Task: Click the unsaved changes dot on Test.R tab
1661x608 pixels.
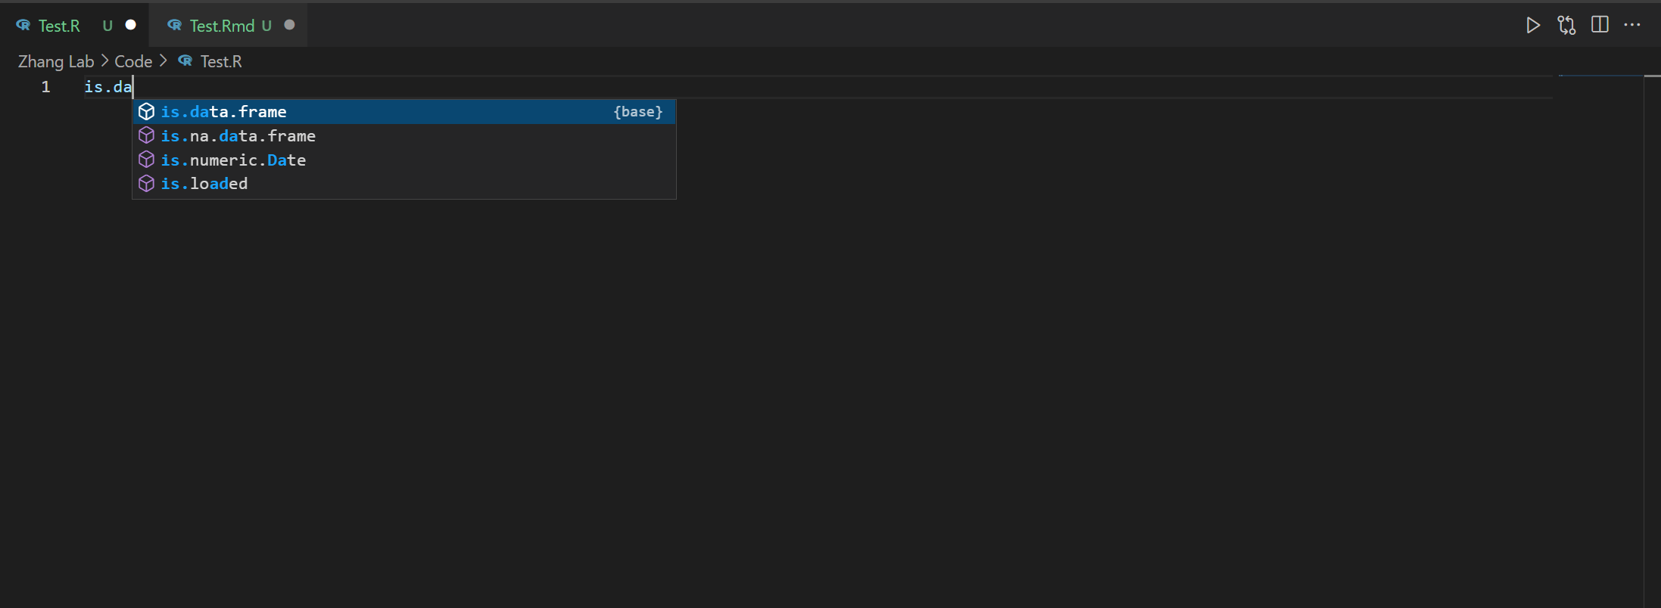Action: tap(130, 25)
